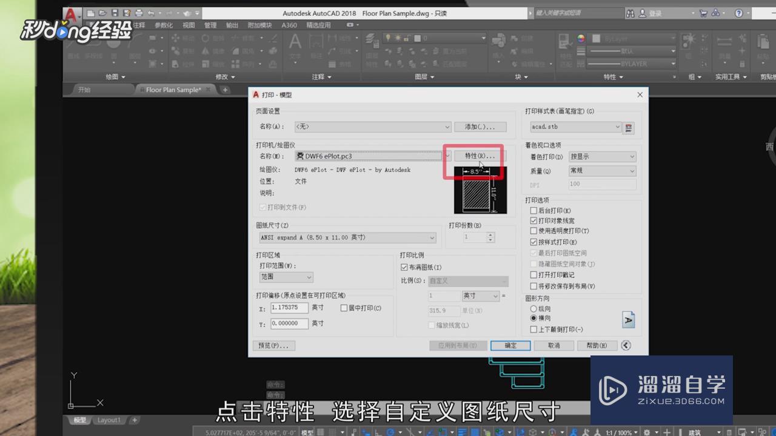Click the Autodesk App Store cart icon
Image resolution: width=776 pixels, height=436 pixels.
[x=703, y=13]
